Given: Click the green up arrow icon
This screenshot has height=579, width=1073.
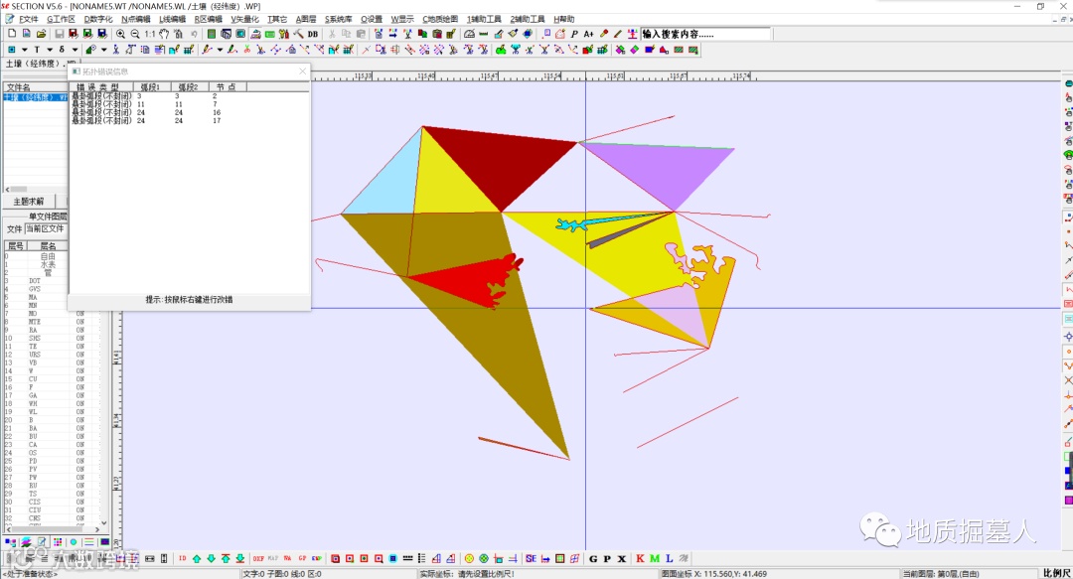Looking at the screenshot, I should (x=197, y=558).
